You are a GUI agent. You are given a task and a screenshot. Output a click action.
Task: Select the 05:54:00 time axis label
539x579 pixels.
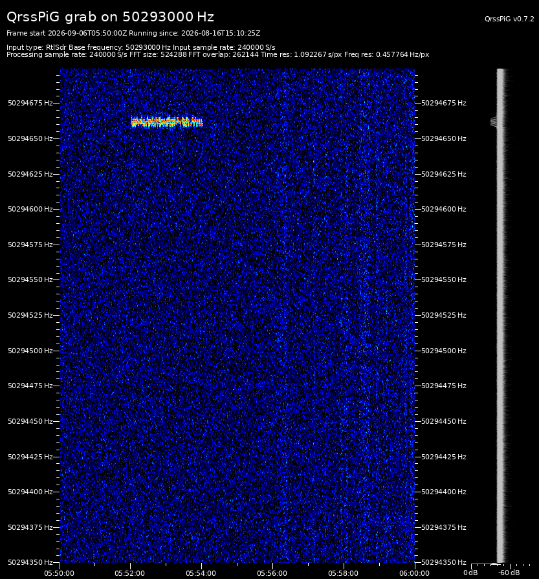pos(201,573)
